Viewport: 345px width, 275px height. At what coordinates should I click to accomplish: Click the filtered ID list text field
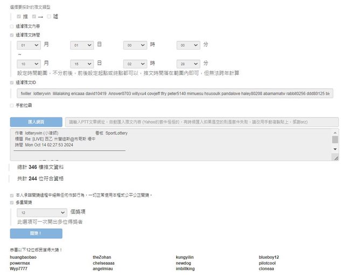pyautogui.click(x=175, y=93)
